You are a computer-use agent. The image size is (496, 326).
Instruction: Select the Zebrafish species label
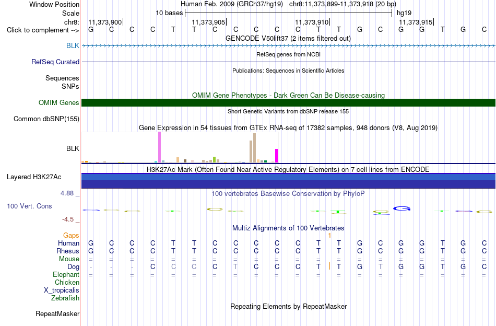(x=65, y=298)
